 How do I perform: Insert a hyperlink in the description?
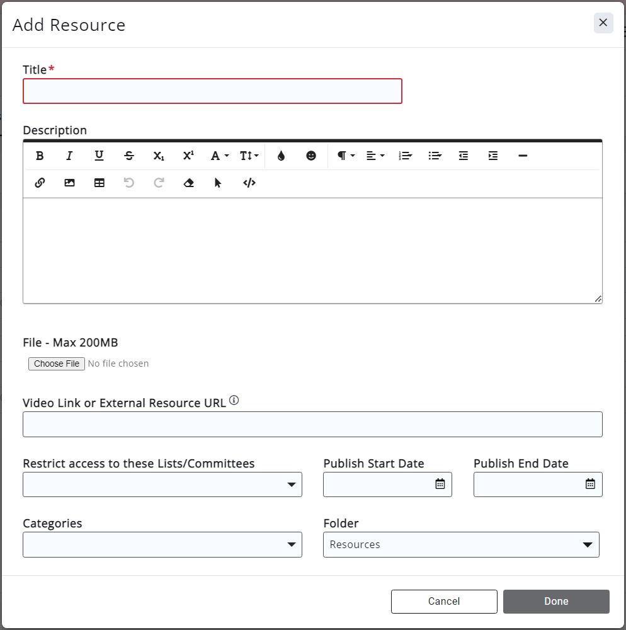point(40,183)
